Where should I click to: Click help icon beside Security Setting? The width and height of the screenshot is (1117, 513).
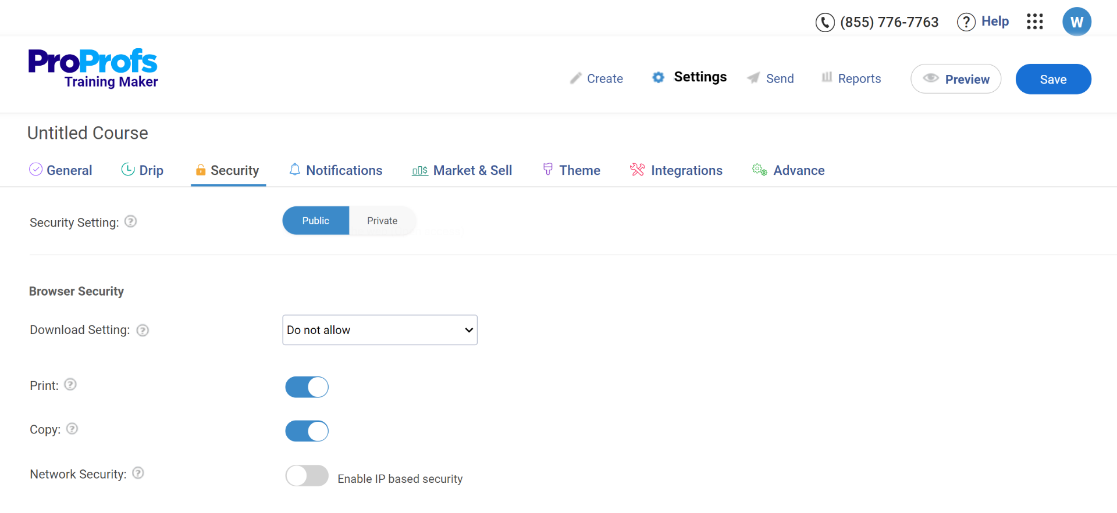tap(131, 221)
